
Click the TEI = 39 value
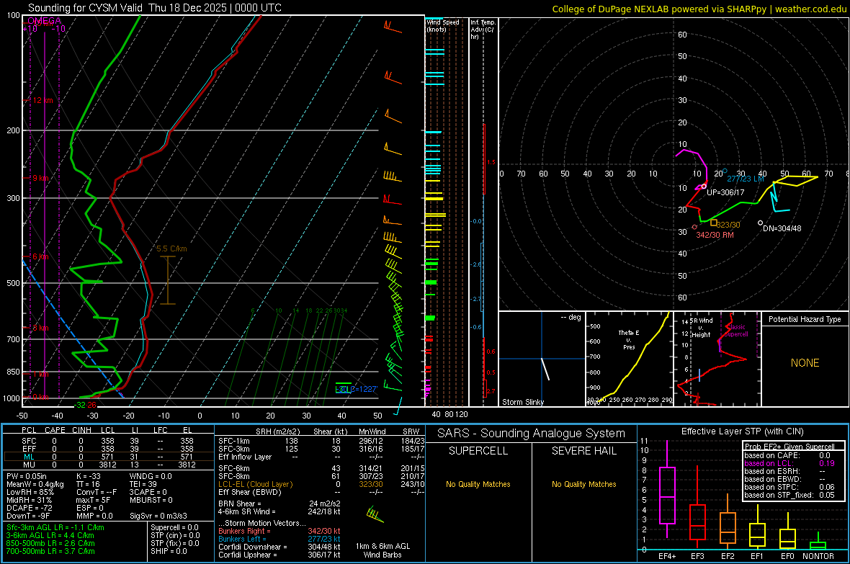coord(143,484)
